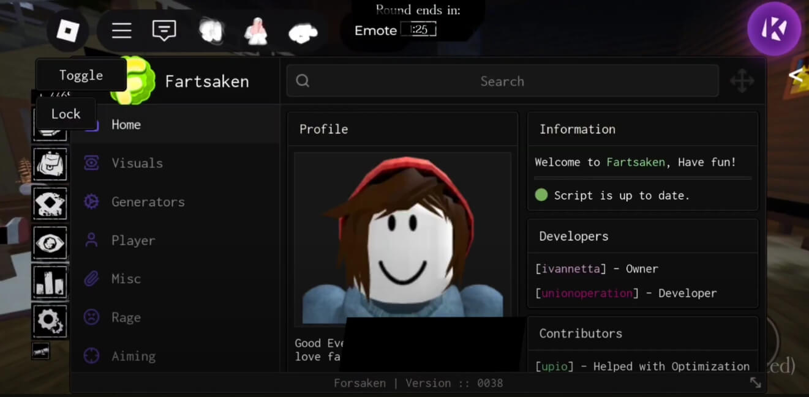Select the diamond emblem game icon
Image resolution: width=809 pixels, height=397 pixels.
(50, 204)
